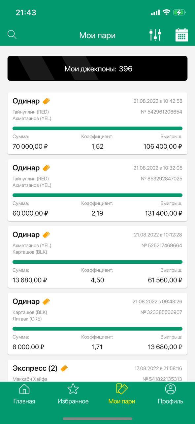Go to the Главная home tab
This screenshot has width=195, height=424.
(x=24, y=394)
